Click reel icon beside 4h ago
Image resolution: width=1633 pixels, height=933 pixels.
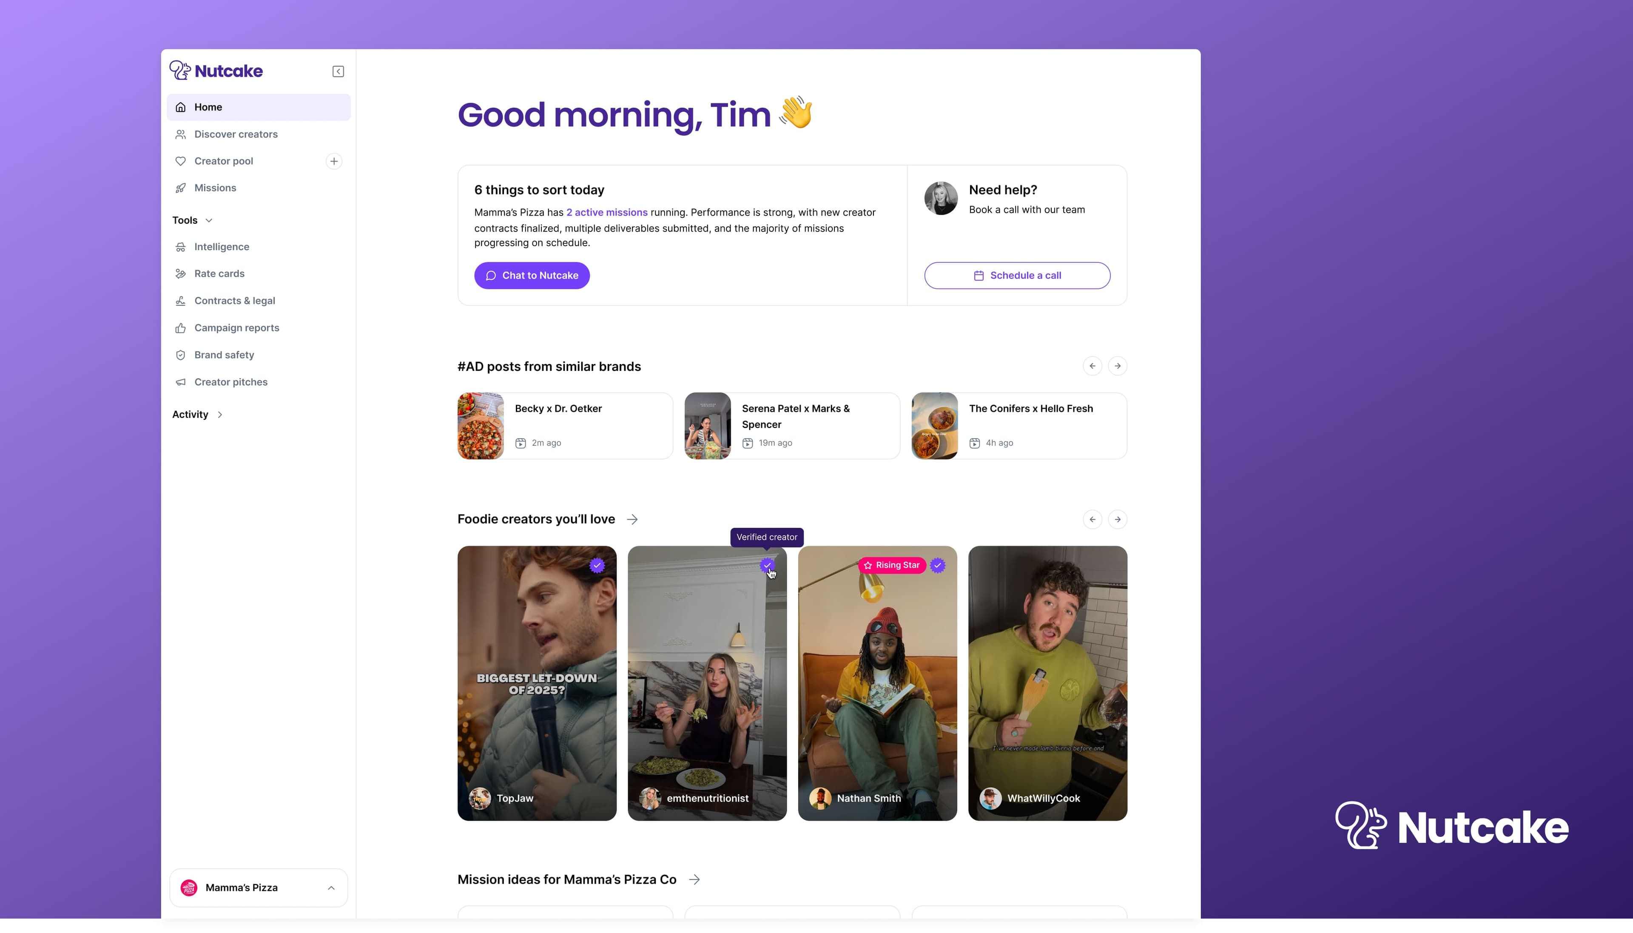[x=974, y=443]
